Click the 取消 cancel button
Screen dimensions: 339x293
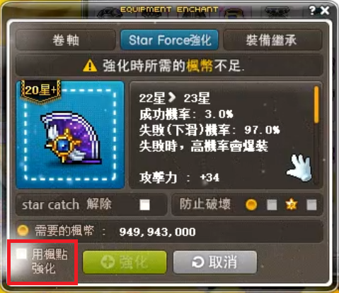click(215, 262)
